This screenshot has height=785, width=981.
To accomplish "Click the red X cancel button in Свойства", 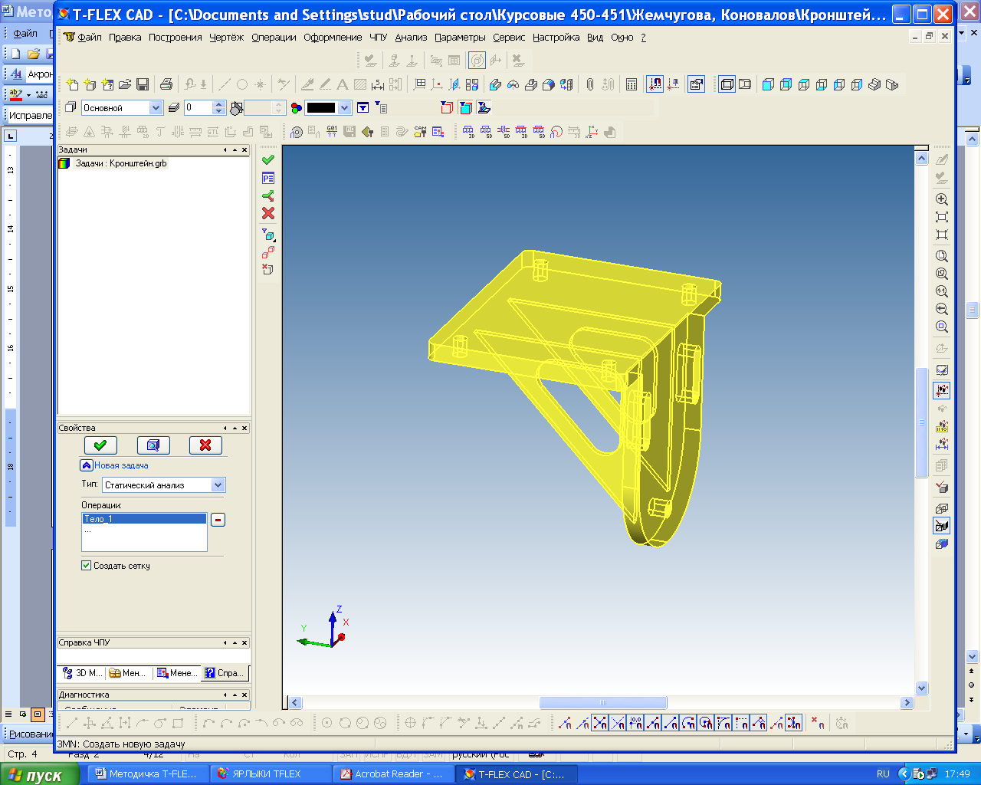I will (205, 445).
